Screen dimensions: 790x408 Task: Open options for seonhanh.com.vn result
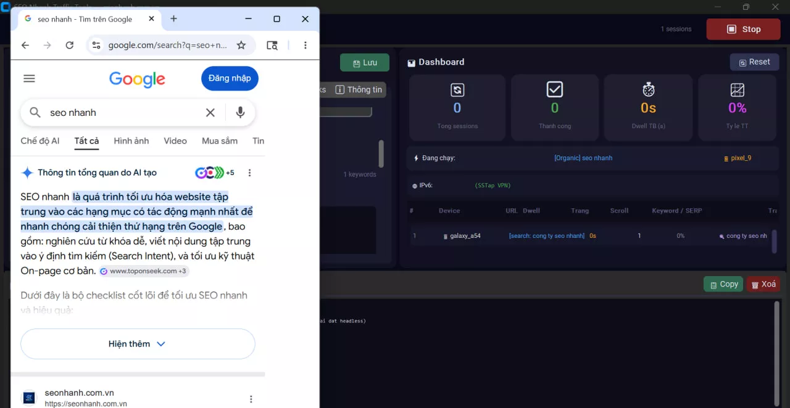tap(251, 399)
